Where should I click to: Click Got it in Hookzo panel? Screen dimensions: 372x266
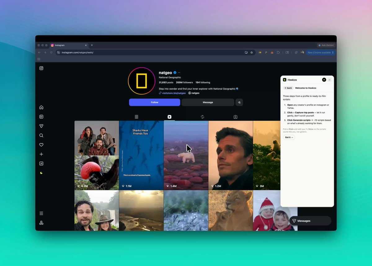[x=289, y=137]
